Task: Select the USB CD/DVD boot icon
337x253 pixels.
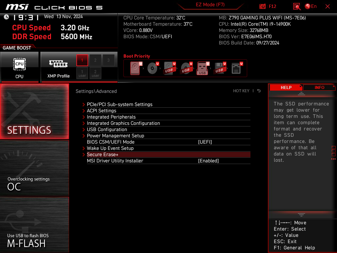Action: tap(186, 68)
